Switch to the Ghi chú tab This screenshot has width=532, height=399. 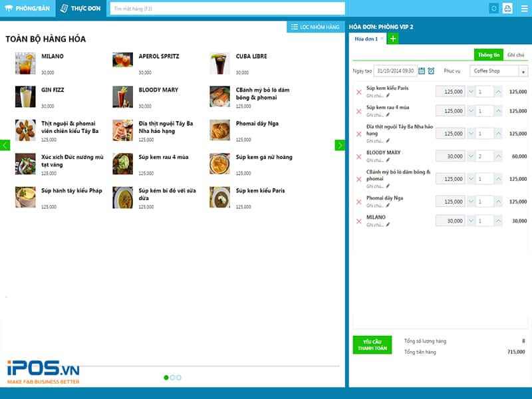click(515, 55)
